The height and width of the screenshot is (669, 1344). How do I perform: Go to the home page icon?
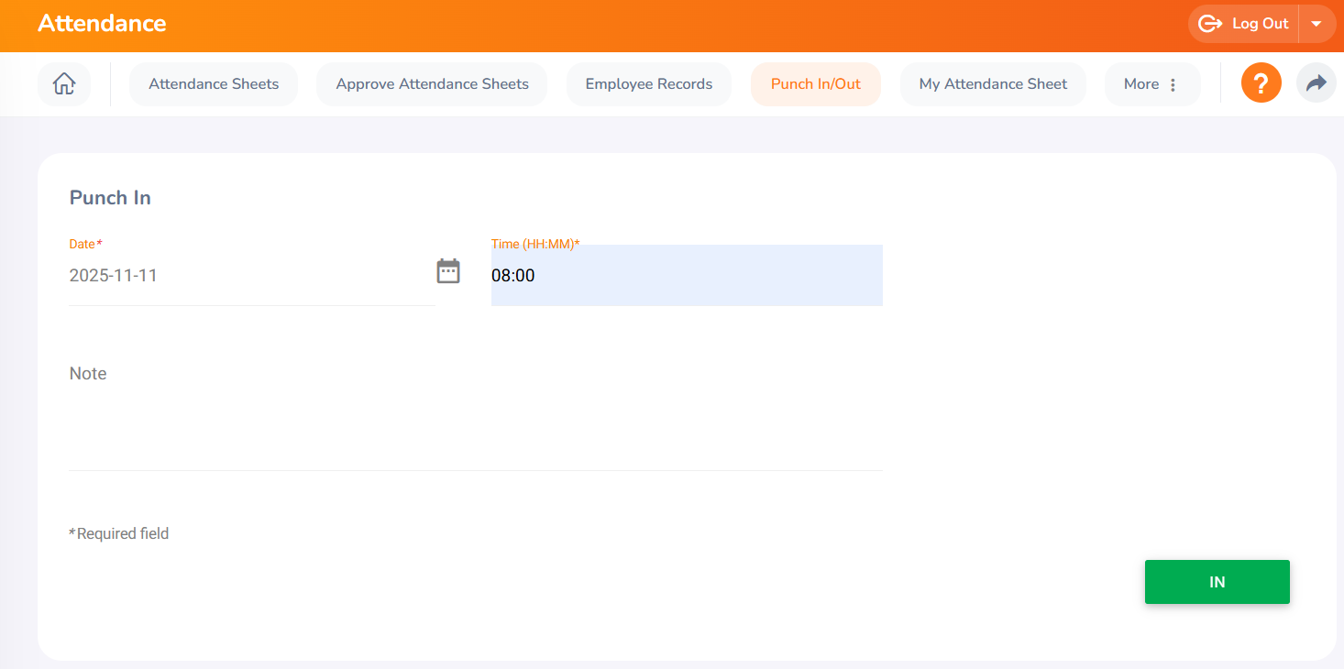point(64,84)
